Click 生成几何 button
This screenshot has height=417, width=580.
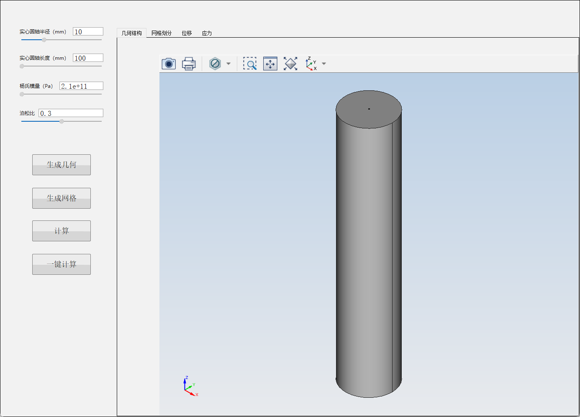click(x=62, y=165)
